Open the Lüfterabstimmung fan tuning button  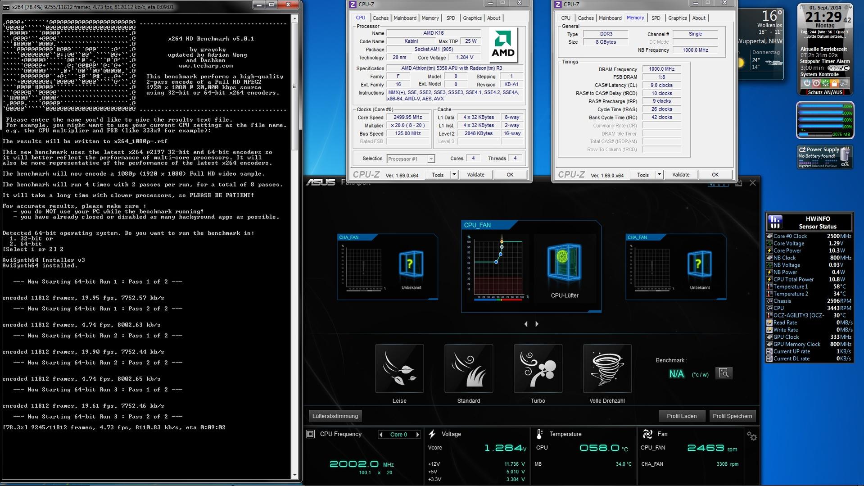335,416
